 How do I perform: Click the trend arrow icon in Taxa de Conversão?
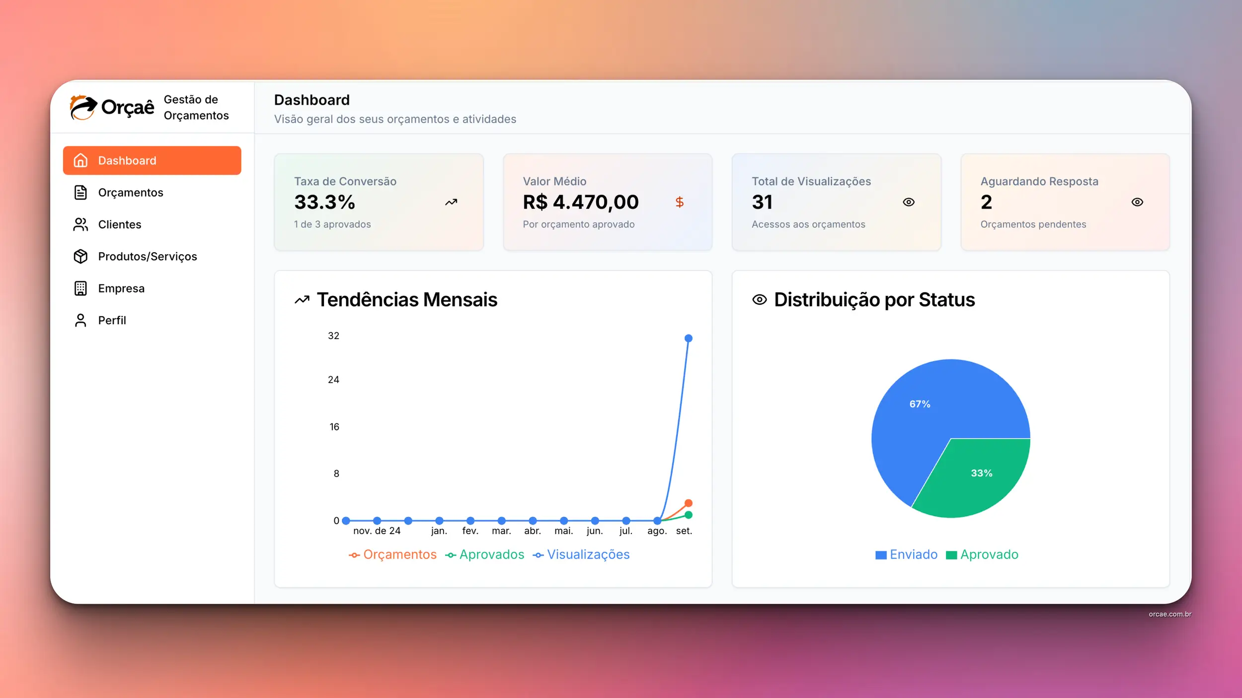click(451, 202)
